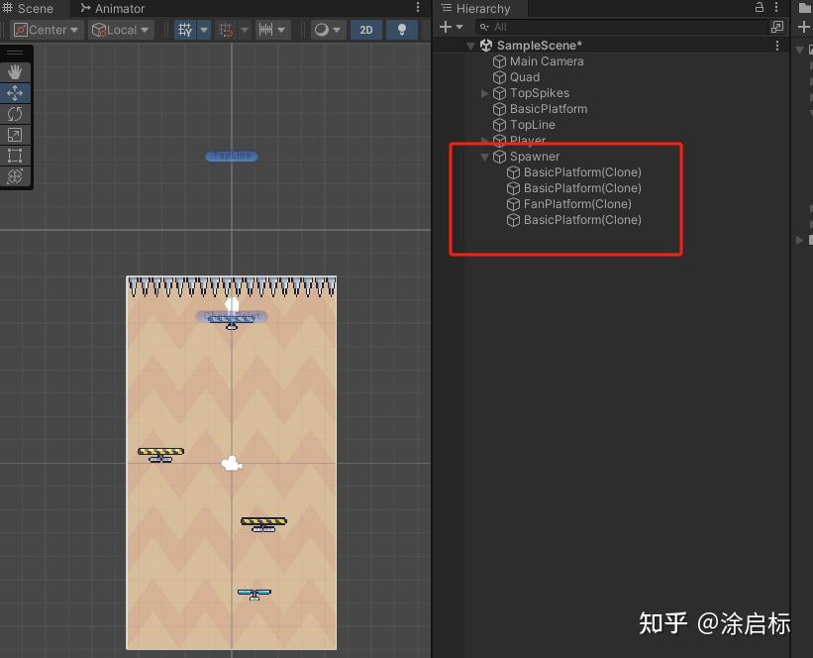Open the create object plus menu in Hierarchy

point(451,27)
